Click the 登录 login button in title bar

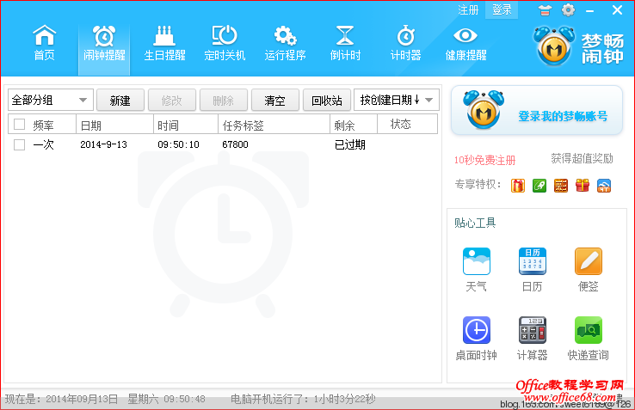[502, 9]
